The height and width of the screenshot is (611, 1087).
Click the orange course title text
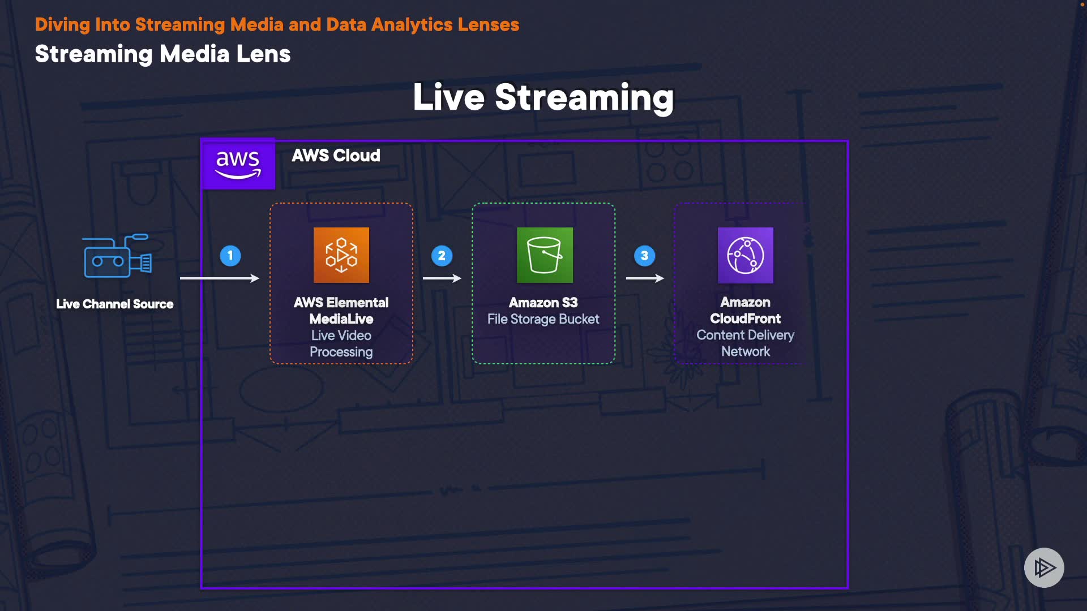point(277,25)
